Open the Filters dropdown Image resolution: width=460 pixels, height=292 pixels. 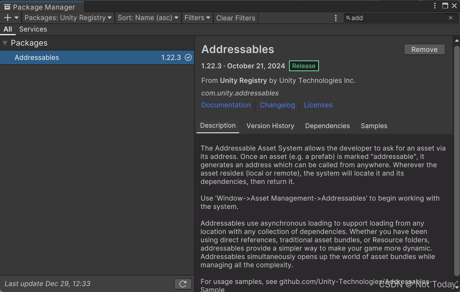[x=197, y=18]
